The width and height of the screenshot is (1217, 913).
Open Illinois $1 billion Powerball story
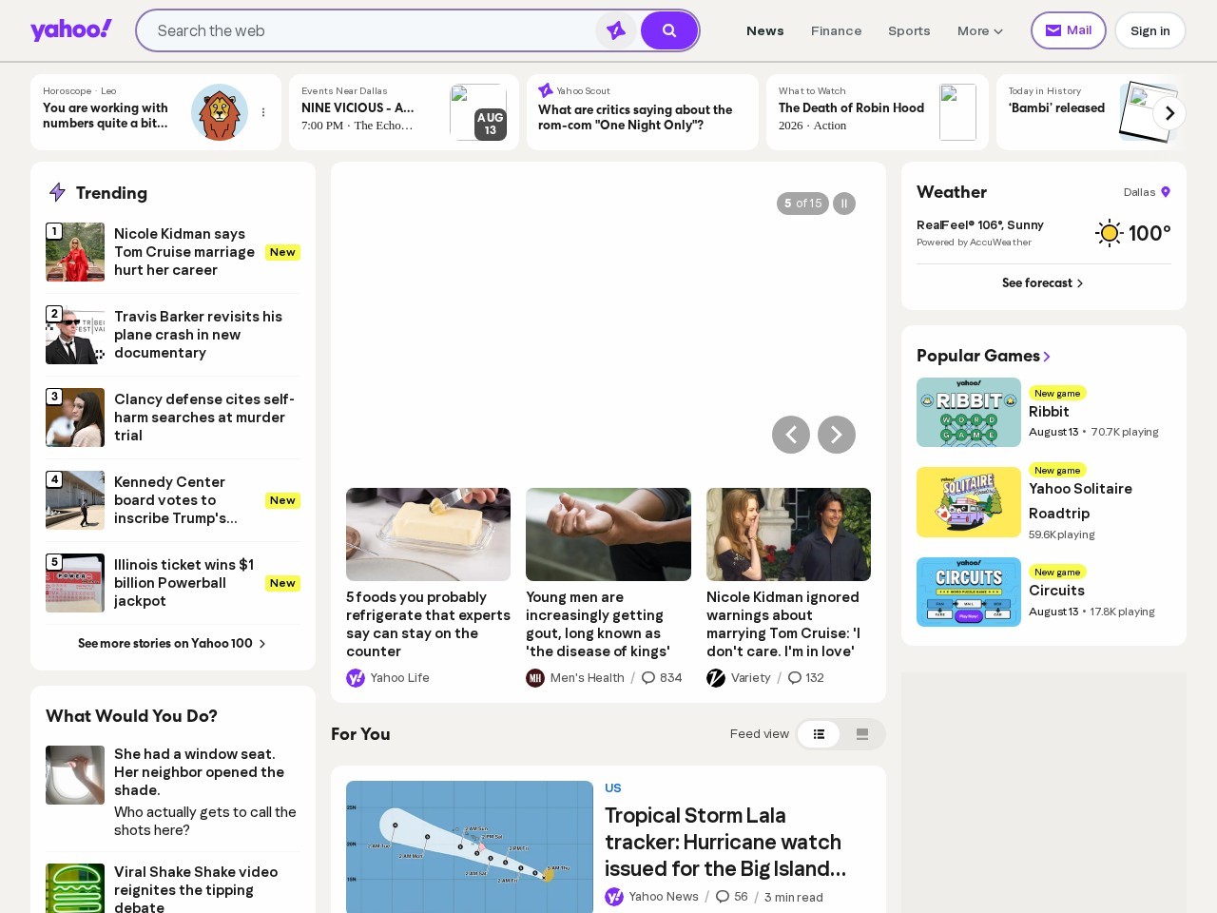(x=184, y=583)
